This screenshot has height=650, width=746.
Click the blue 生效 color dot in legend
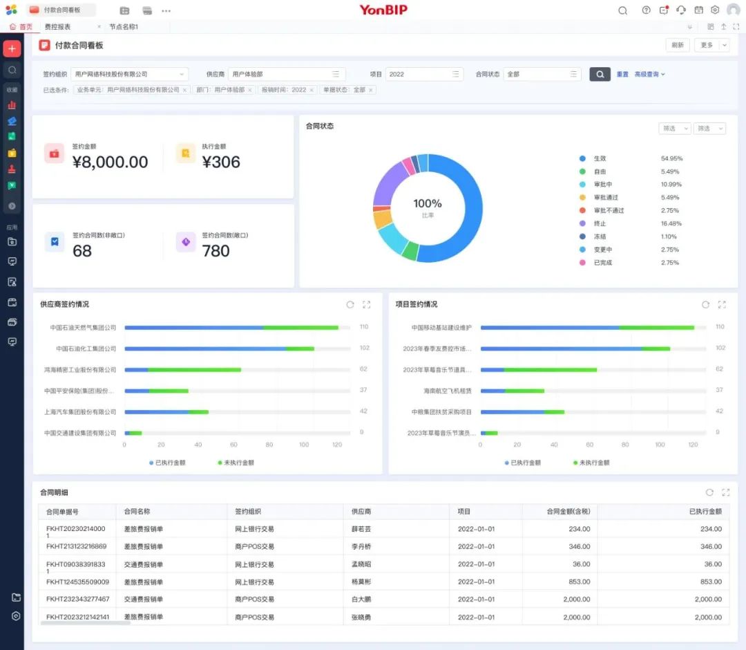(x=582, y=158)
